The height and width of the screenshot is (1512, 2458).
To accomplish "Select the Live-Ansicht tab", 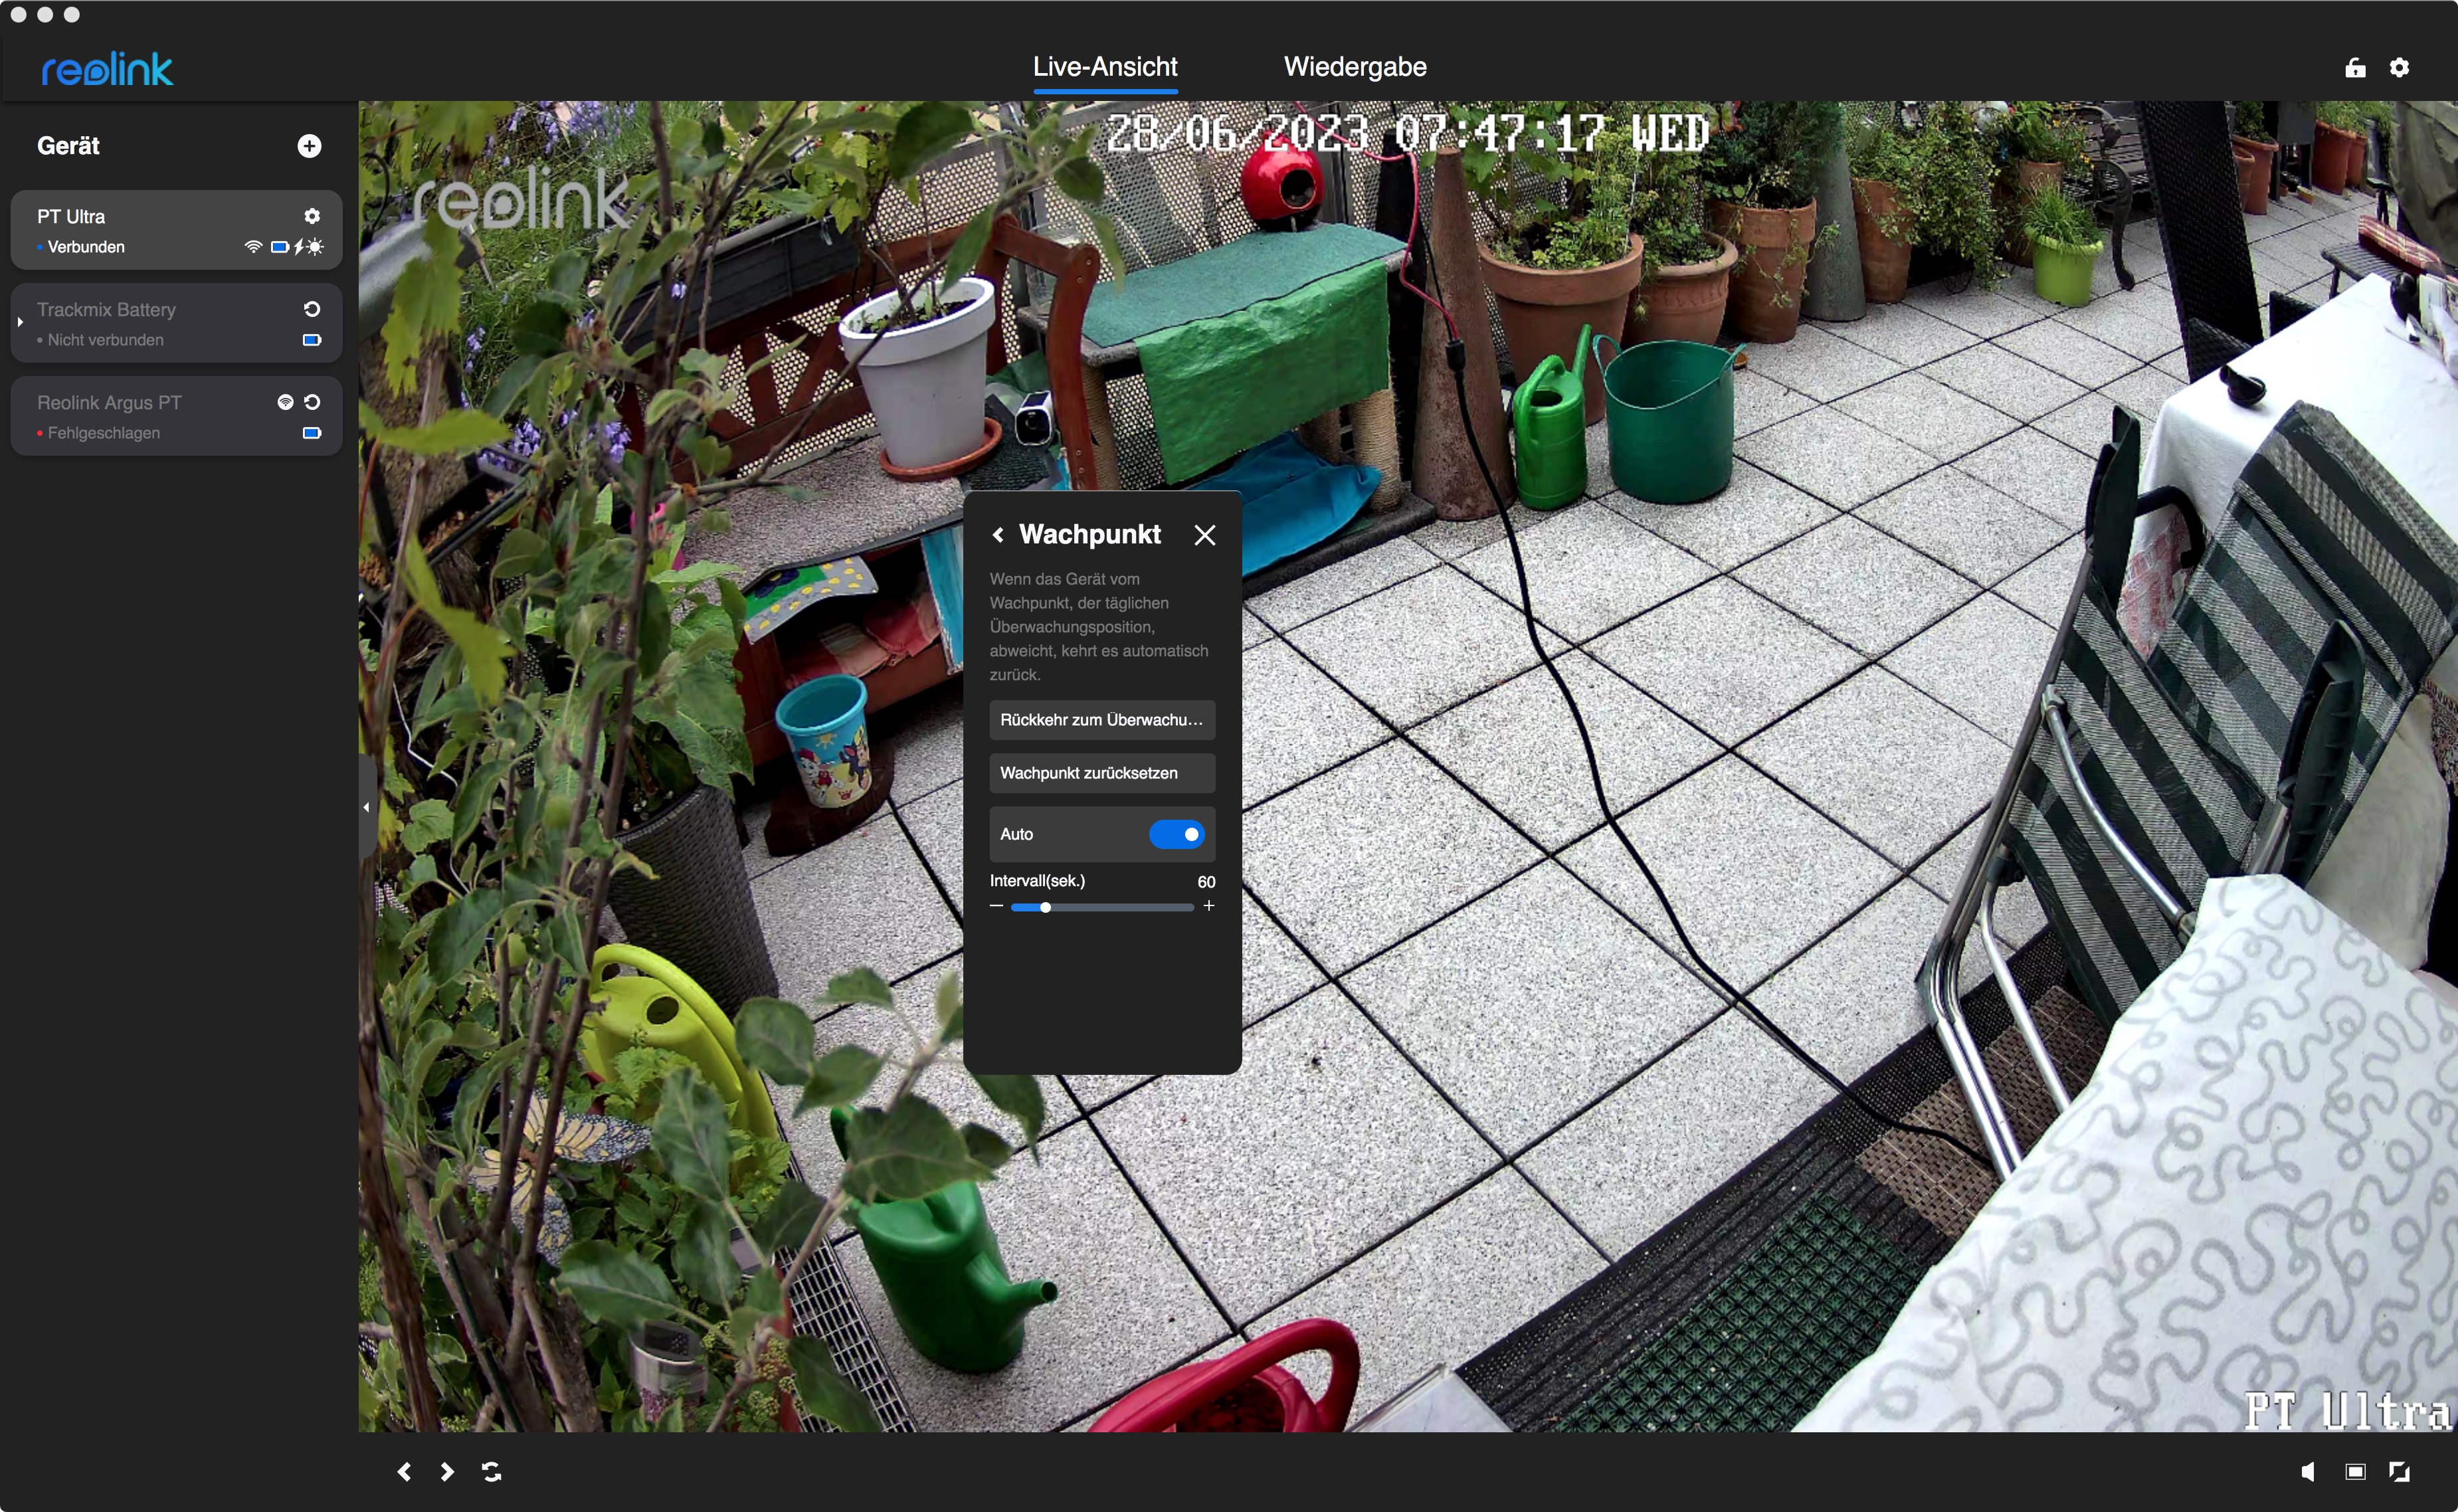I will pos(1104,67).
